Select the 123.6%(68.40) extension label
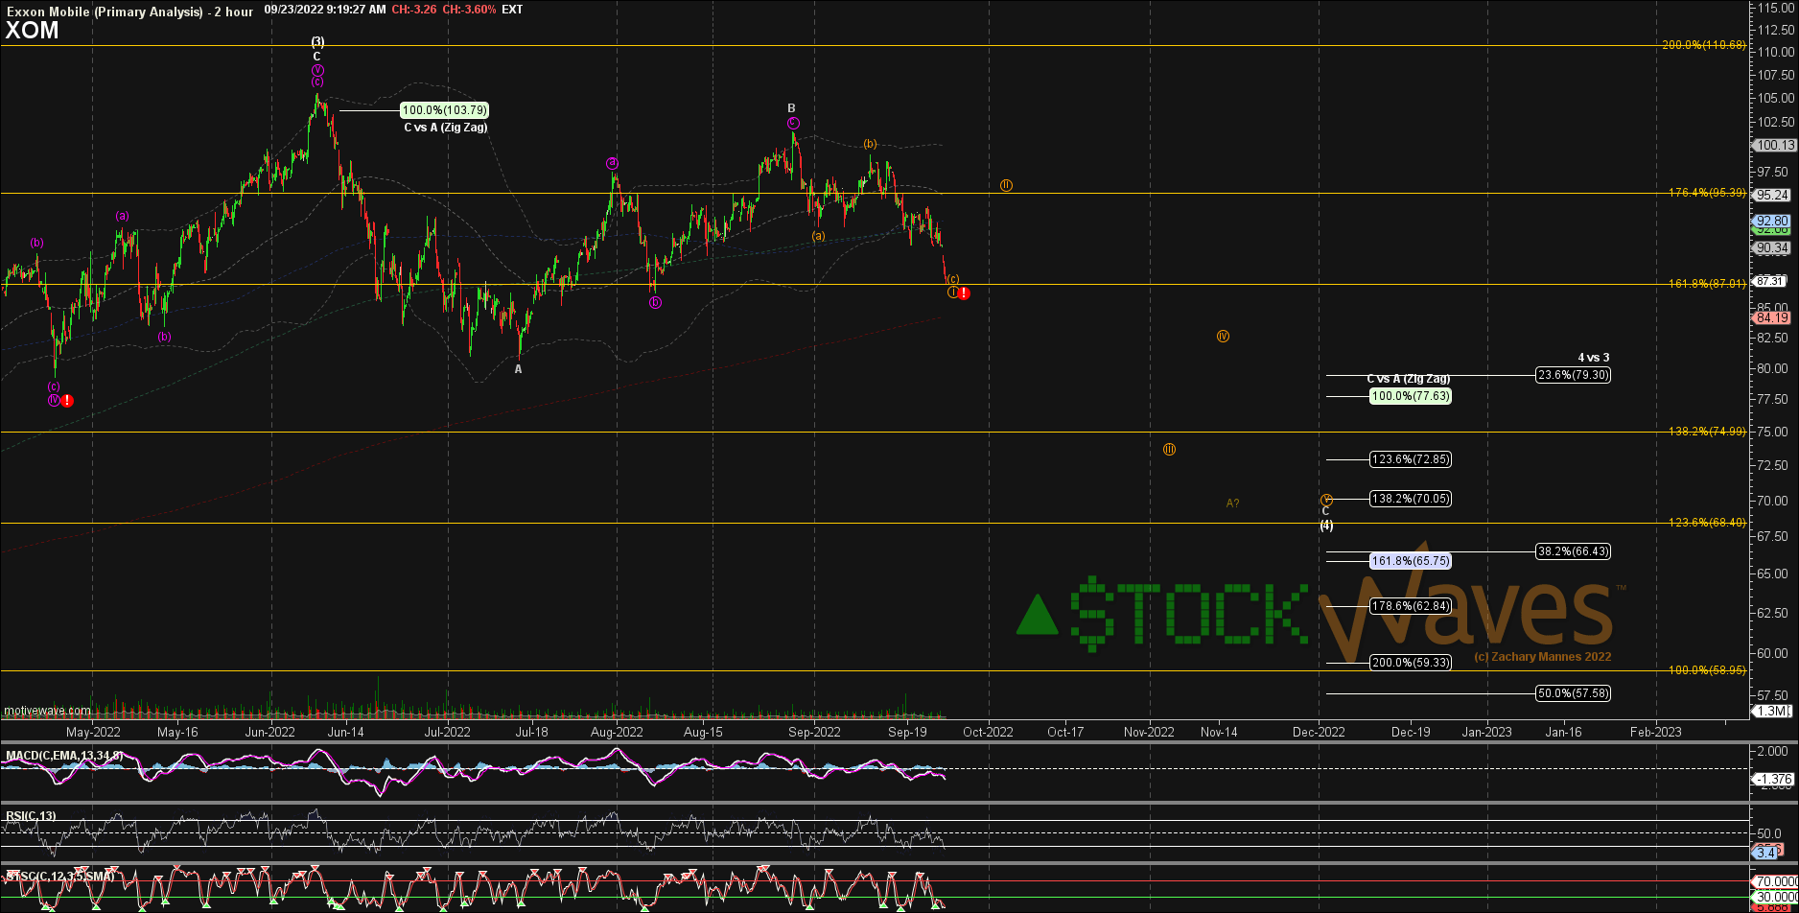The height and width of the screenshot is (913, 1799). coord(1707,523)
